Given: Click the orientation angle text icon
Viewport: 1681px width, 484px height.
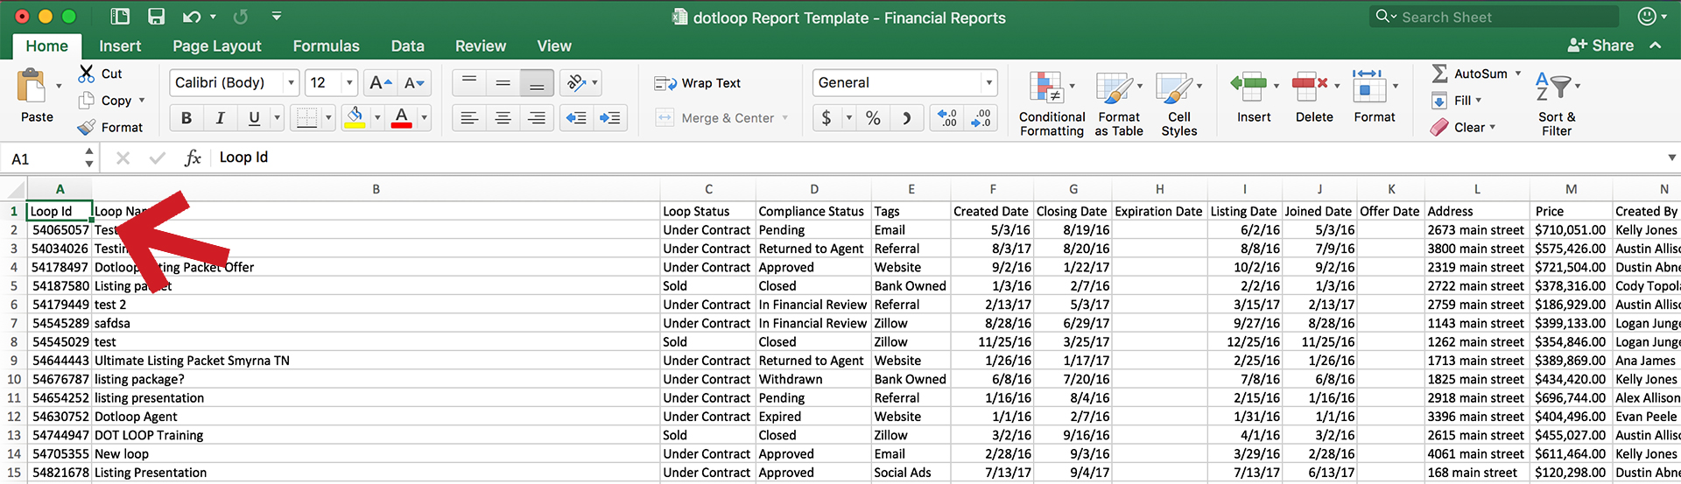Looking at the screenshot, I should [x=575, y=83].
